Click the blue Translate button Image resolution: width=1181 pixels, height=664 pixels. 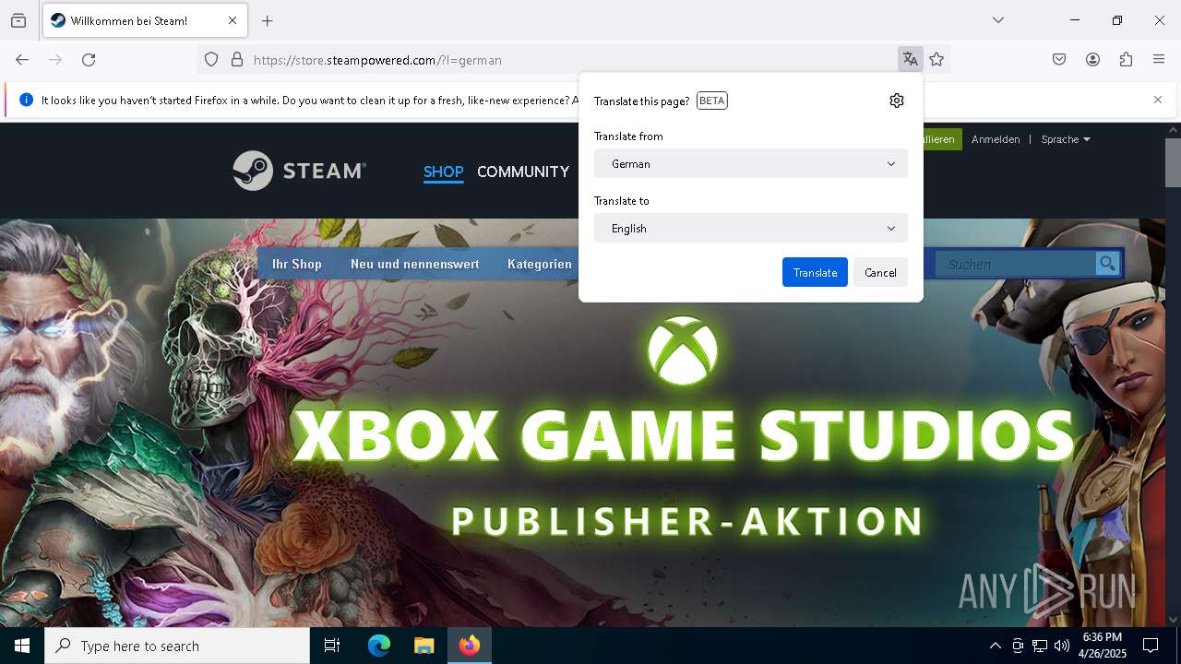coord(815,272)
